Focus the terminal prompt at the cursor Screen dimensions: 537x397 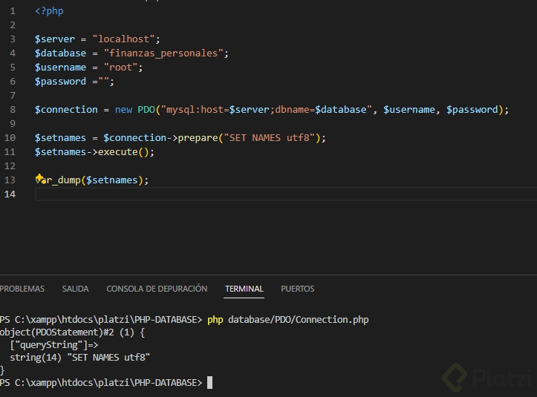210,382
